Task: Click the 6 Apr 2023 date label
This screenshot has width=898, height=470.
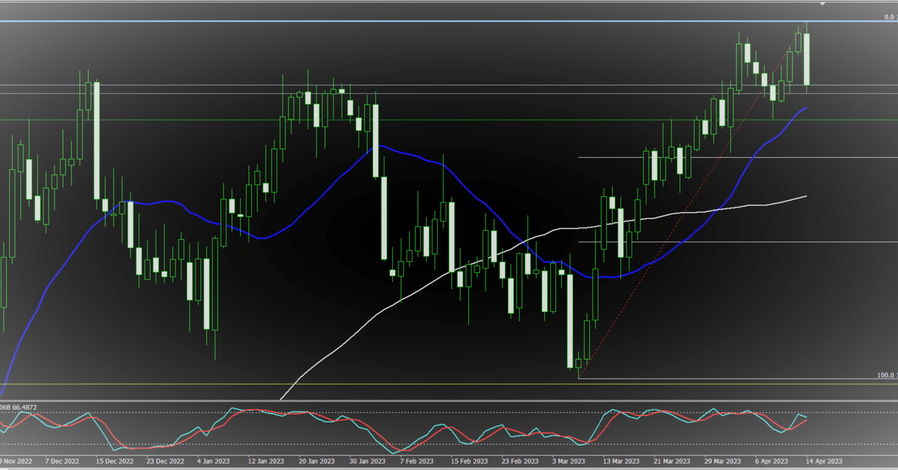Action: (772, 462)
